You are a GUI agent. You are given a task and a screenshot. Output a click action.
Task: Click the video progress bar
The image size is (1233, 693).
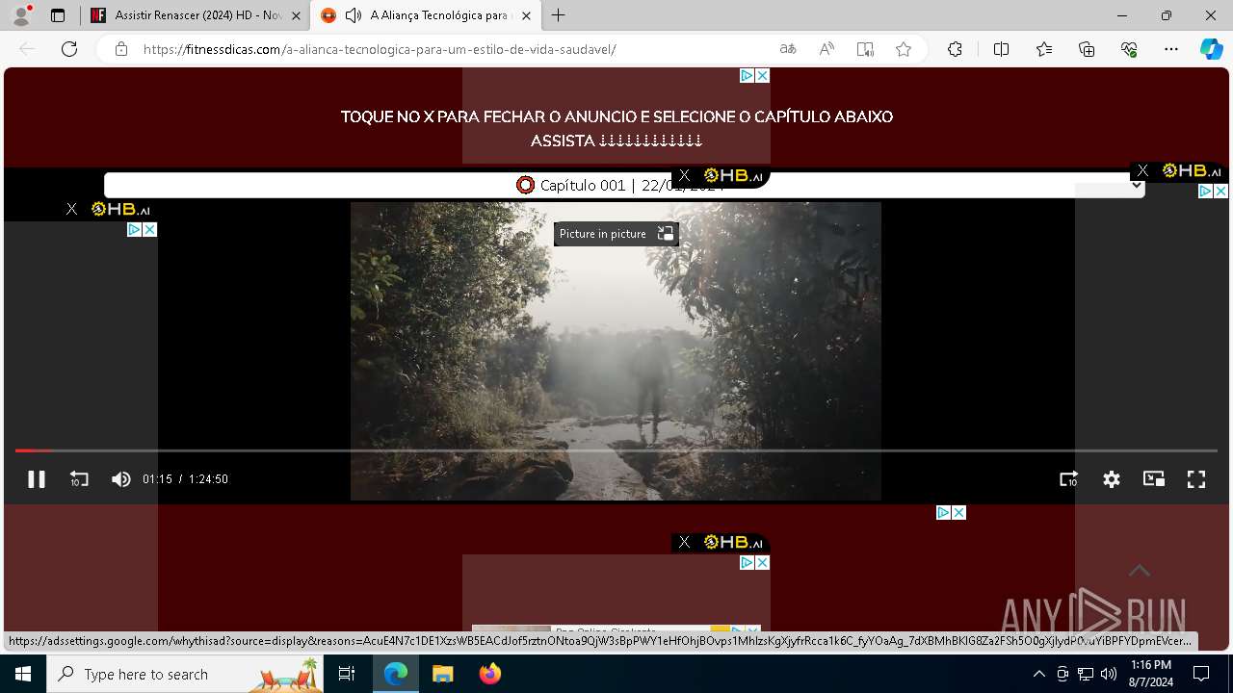pyautogui.click(x=616, y=450)
